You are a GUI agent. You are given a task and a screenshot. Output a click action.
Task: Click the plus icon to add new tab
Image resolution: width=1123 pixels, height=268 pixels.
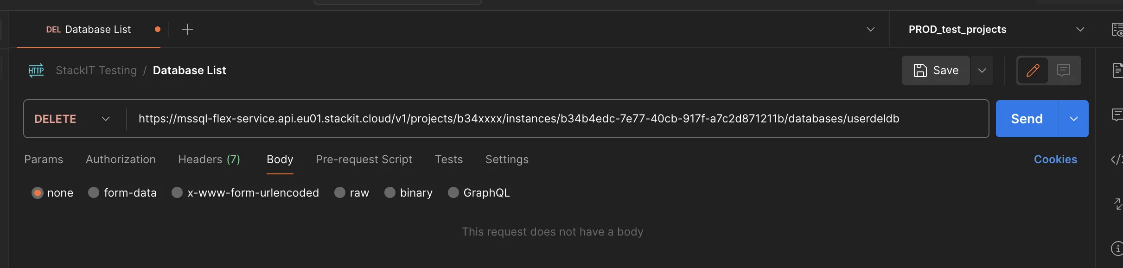[187, 30]
